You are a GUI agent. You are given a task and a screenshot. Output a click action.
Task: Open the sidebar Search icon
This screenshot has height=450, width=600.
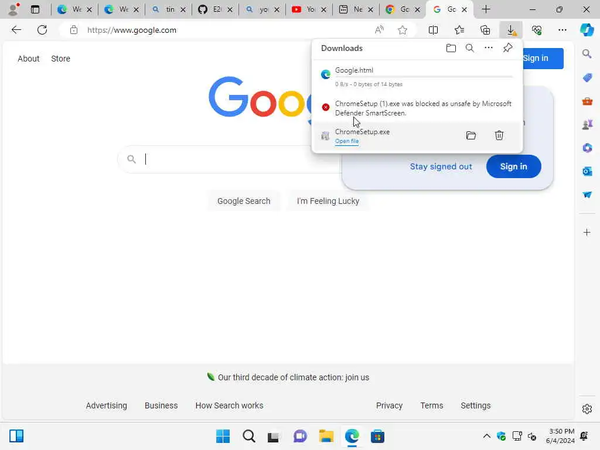pyautogui.click(x=587, y=54)
